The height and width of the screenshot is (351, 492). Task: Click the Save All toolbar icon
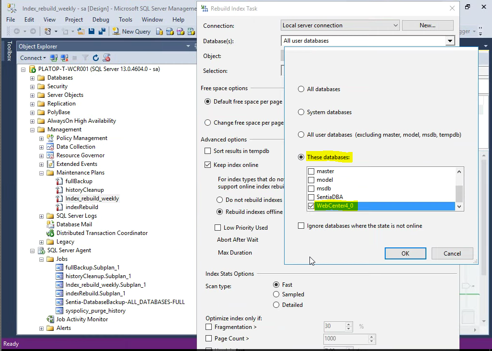pos(102,31)
